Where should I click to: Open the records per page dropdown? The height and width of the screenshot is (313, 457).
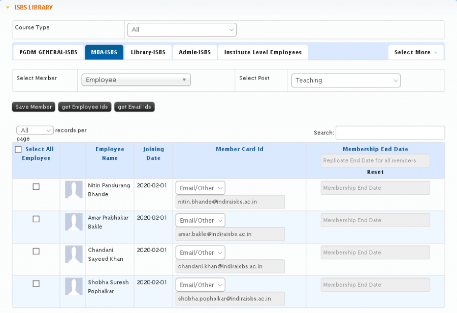35,130
